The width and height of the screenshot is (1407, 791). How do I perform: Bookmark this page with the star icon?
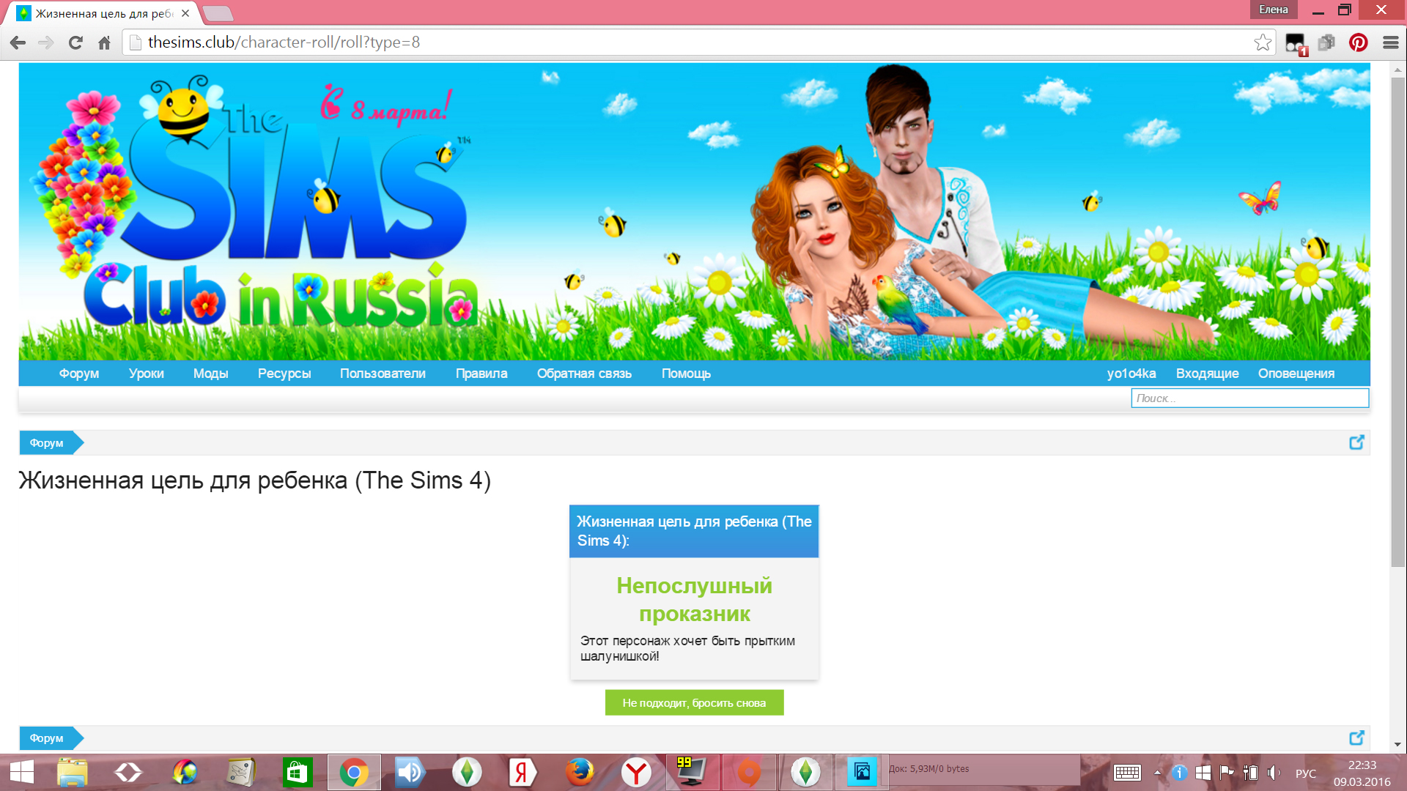1263,42
